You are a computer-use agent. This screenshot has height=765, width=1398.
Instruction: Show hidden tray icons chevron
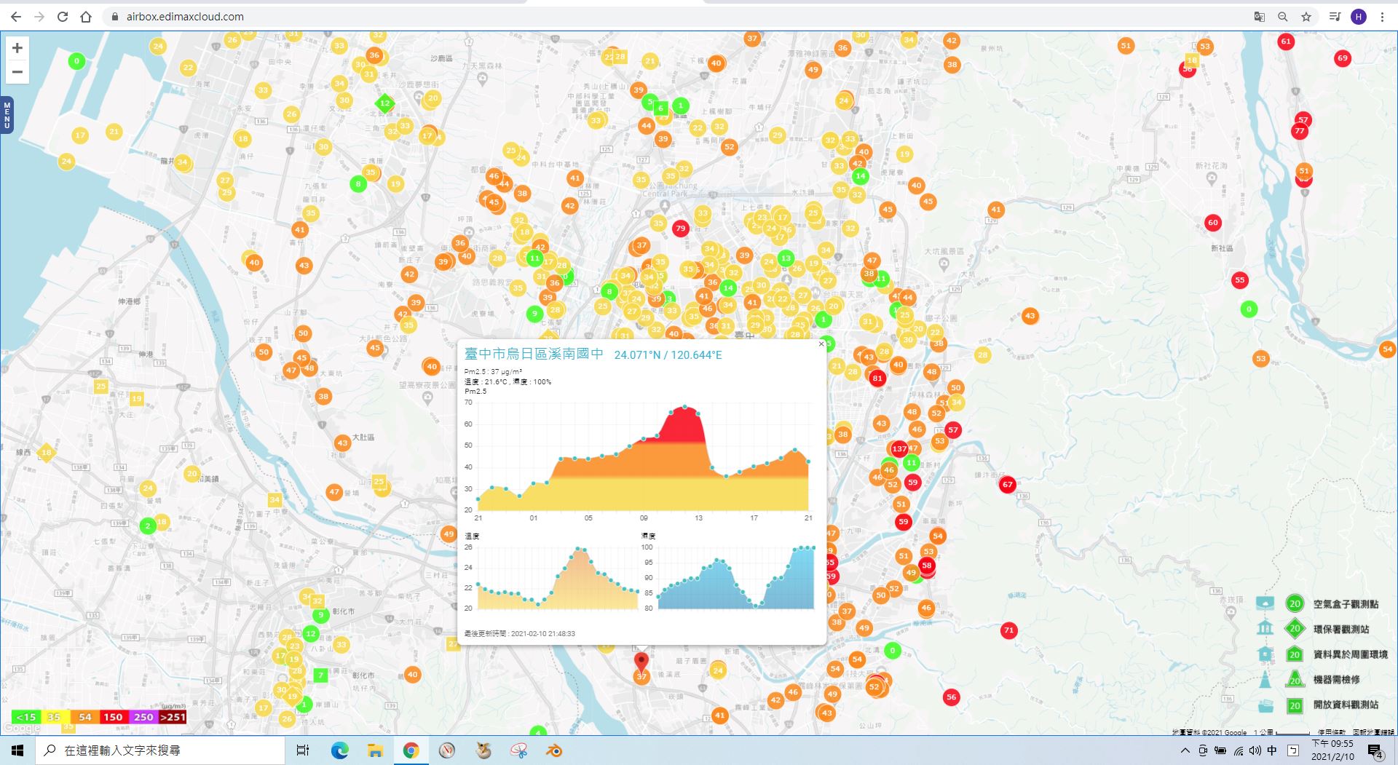(x=1185, y=750)
